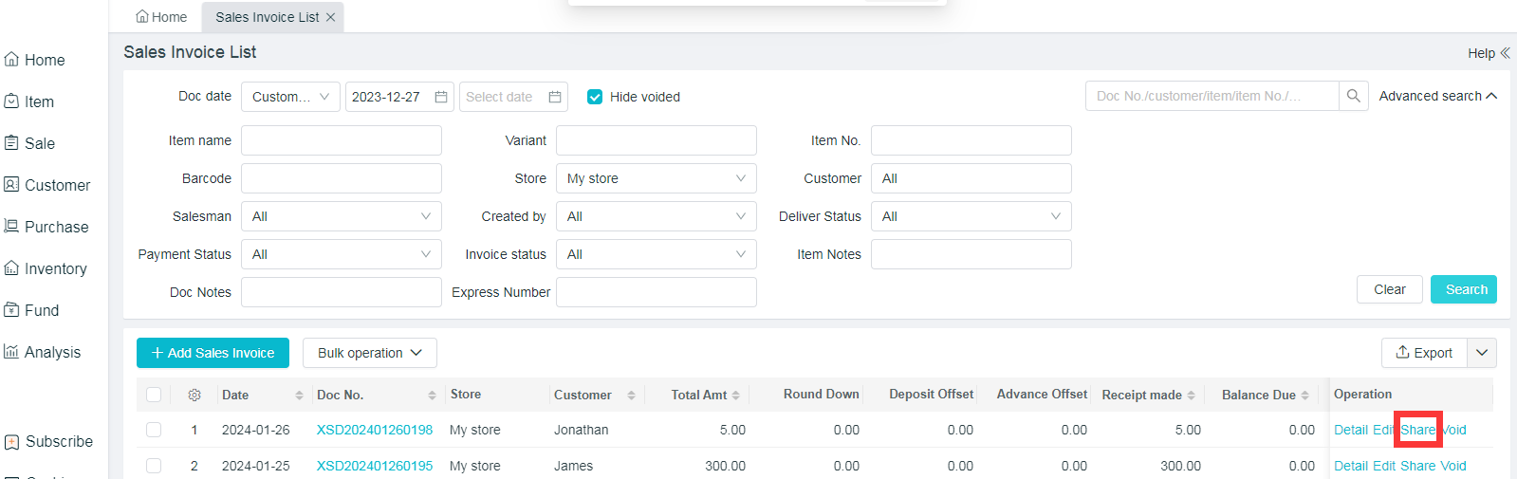Select checkbox for invoice row 1
Screen dimensions: 1517x479
(154, 430)
